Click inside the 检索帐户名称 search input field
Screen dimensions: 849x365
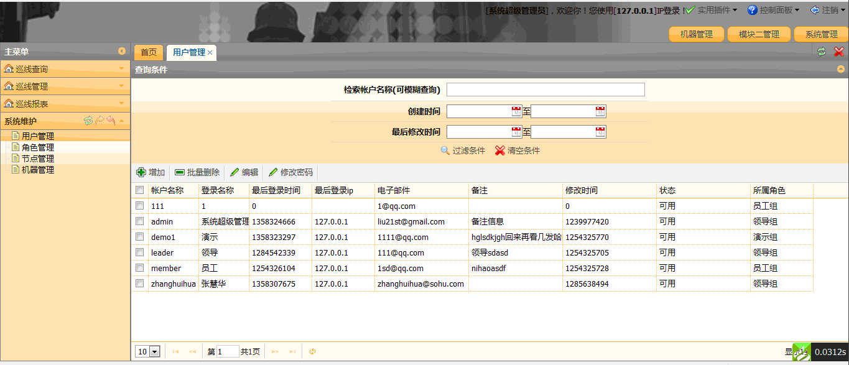pyautogui.click(x=545, y=89)
